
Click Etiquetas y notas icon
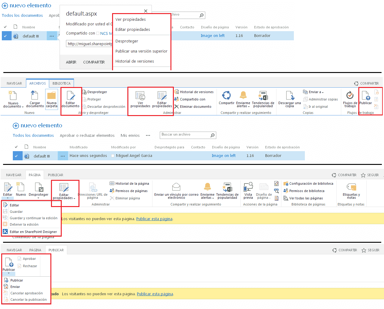(351, 187)
